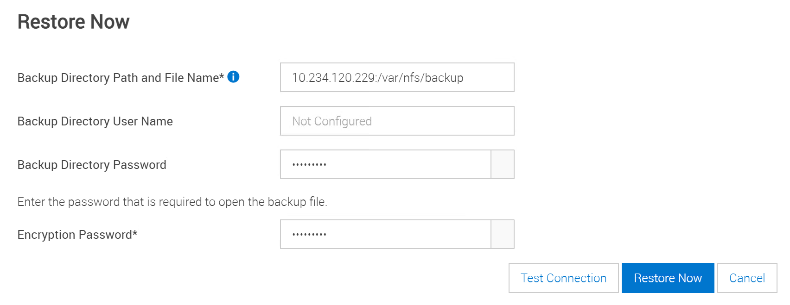The image size is (790, 305).
Task: Click the "Backup Directory Password" label
Action: [92, 165]
